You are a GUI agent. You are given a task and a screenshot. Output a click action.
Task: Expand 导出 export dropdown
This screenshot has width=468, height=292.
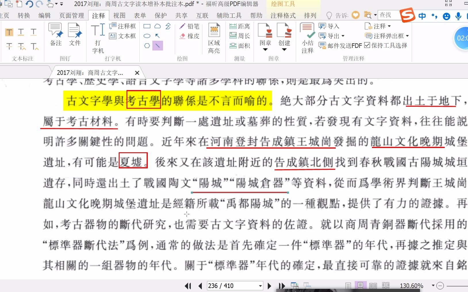pos(343,36)
